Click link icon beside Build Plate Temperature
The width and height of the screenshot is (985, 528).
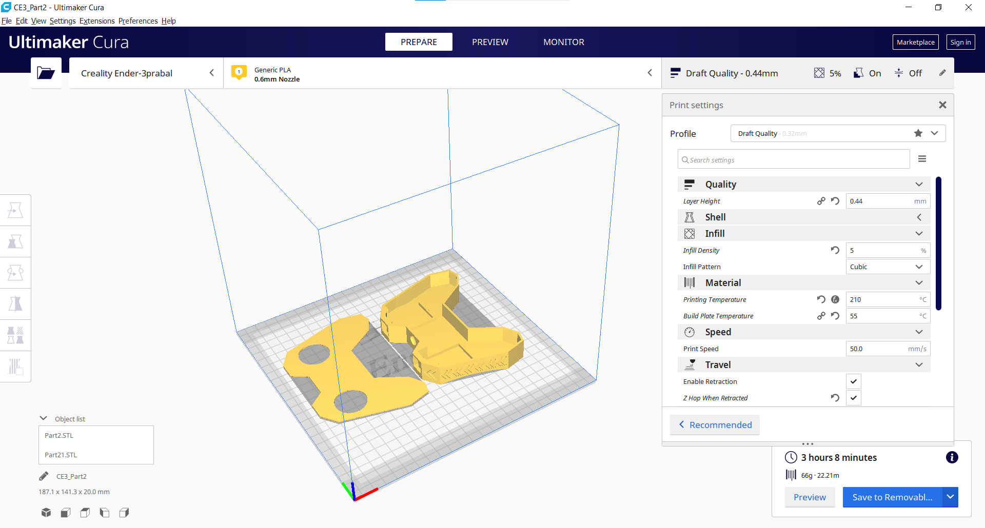tap(821, 316)
